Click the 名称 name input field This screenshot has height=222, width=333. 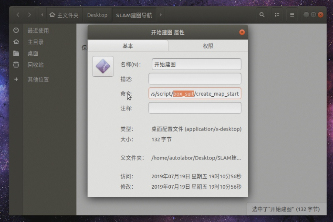pyautogui.click(x=196, y=64)
